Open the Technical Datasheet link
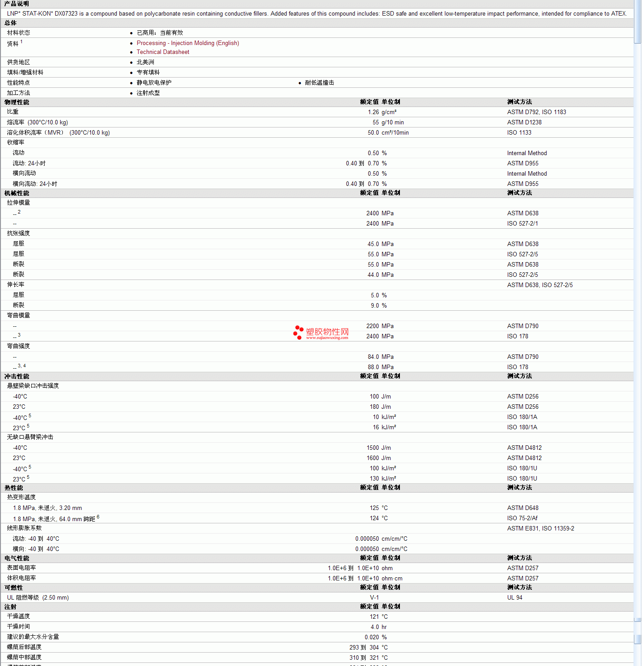The width and height of the screenshot is (642, 666). click(163, 52)
